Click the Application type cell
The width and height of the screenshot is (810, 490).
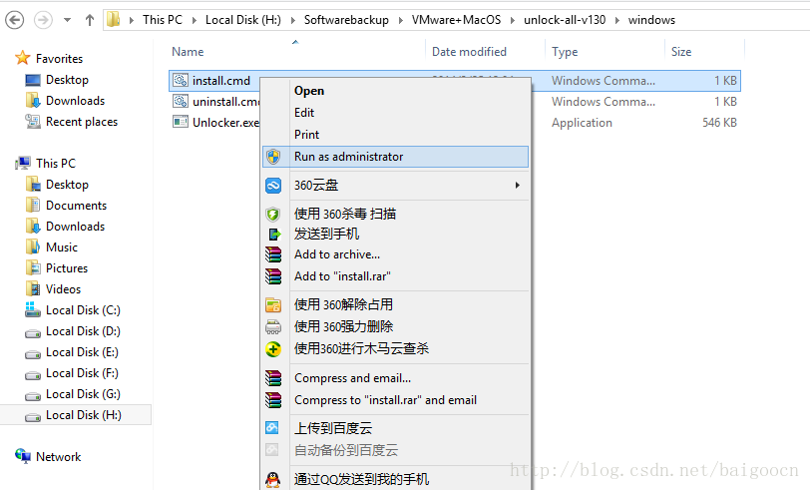tap(582, 123)
